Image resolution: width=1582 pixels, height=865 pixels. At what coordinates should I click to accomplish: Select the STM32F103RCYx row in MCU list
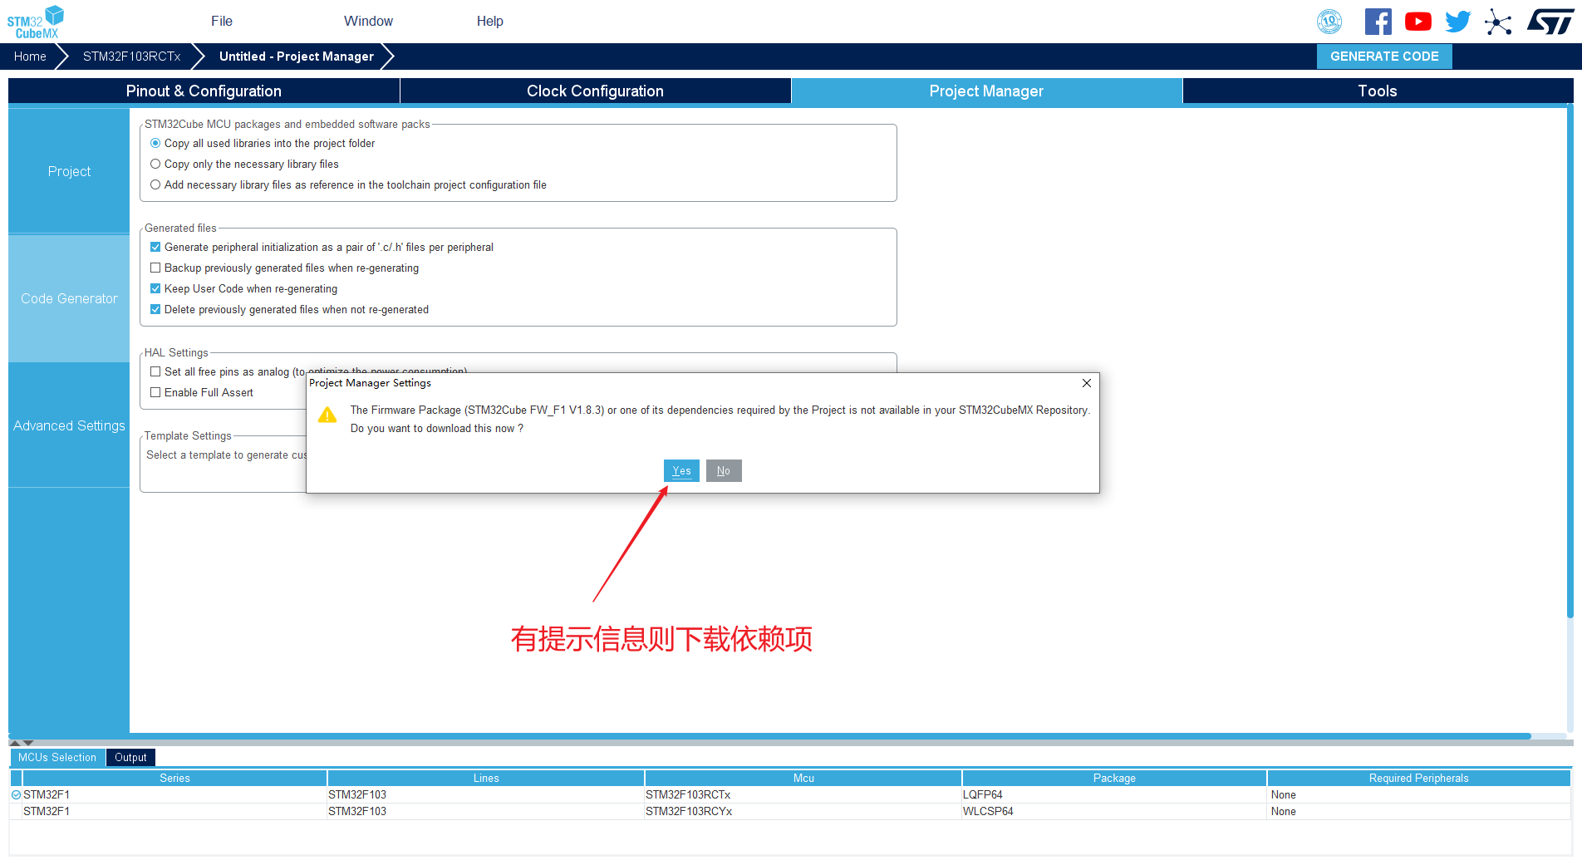pos(789,811)
